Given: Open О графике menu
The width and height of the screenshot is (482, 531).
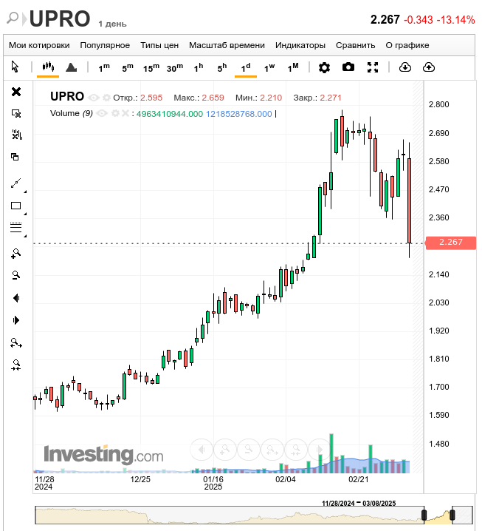Looking at the screenshot, I should pyautogui.click(x=407, y=45).
